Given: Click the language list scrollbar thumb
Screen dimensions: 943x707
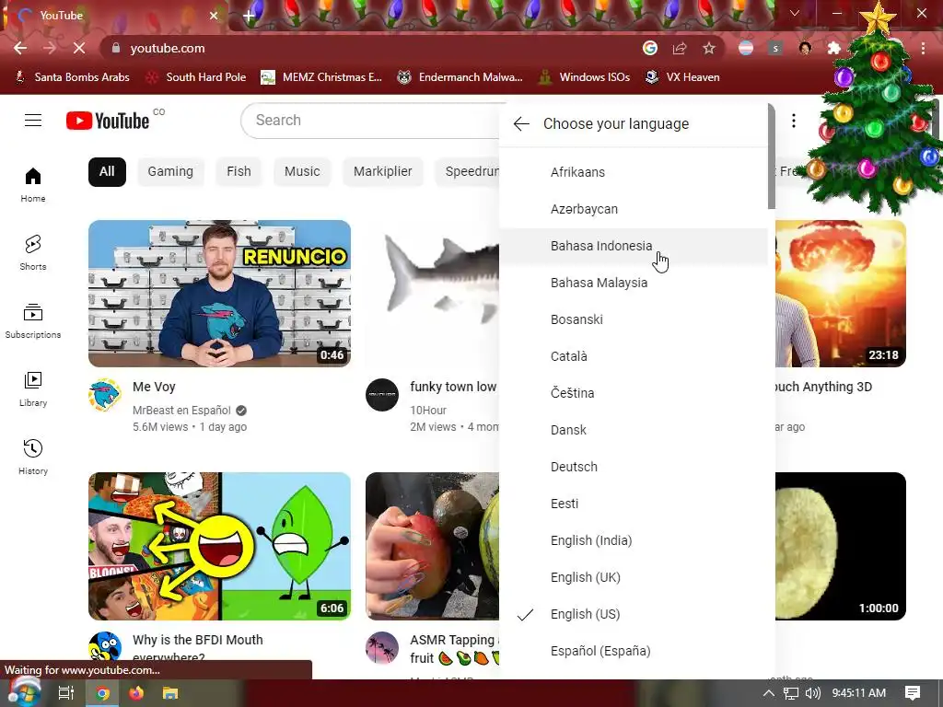Looking at the screenshot, I should point(772,156).
